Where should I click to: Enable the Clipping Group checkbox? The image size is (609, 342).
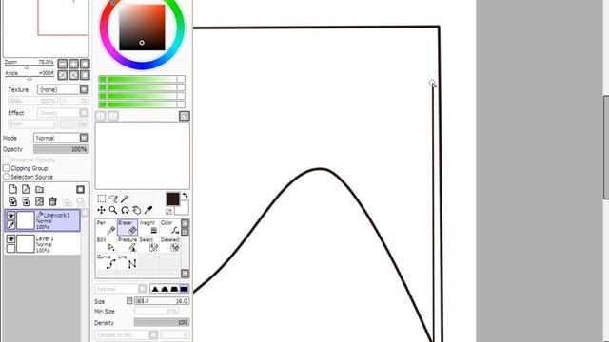[x=7, y=168]
